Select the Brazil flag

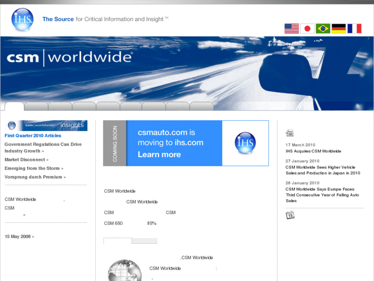(323, 28)
